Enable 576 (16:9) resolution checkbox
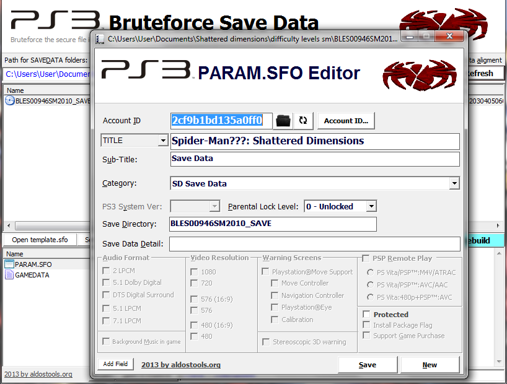Viewport: 507px width, 384px height. point(194,299)
